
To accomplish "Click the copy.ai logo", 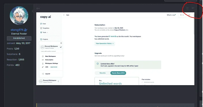I will (45, 17).
